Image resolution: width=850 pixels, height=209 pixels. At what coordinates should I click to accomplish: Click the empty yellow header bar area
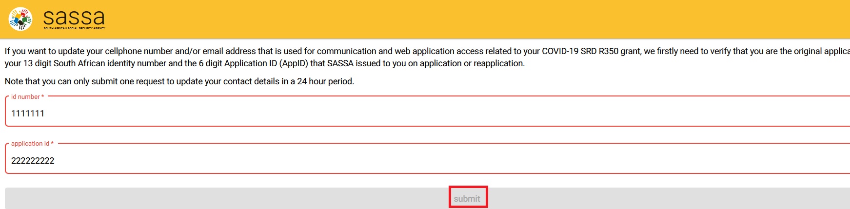tap(439, 19)
